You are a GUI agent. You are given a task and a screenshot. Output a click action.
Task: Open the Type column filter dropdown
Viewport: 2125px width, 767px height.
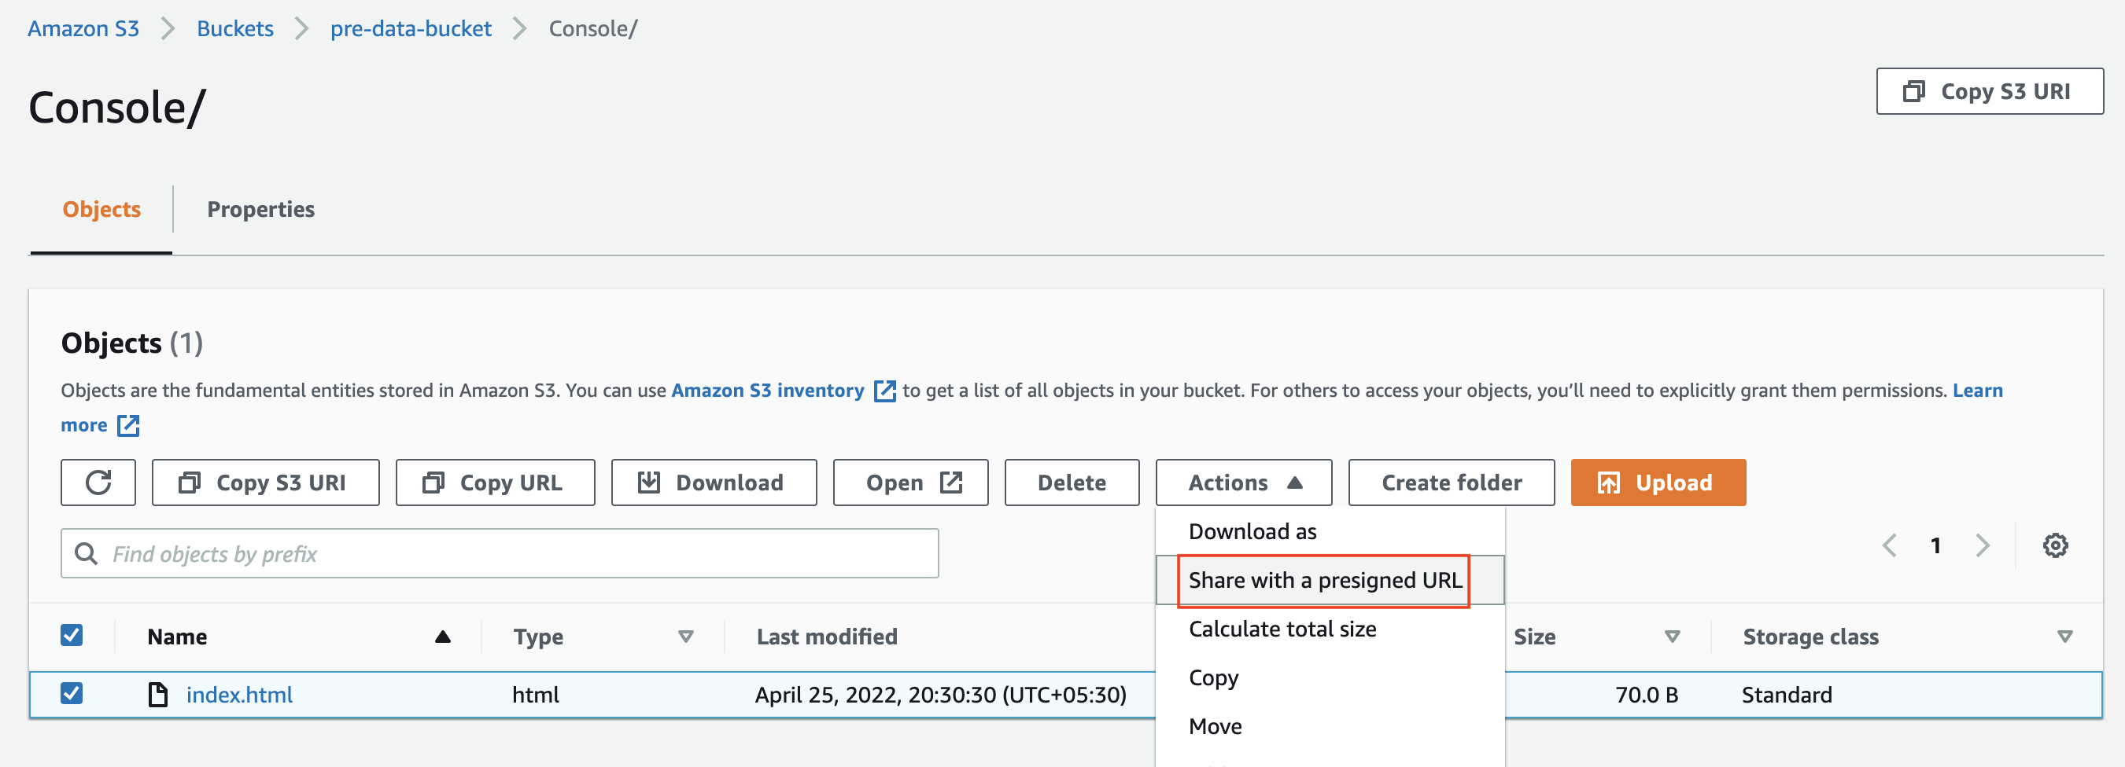click(685, 636)
